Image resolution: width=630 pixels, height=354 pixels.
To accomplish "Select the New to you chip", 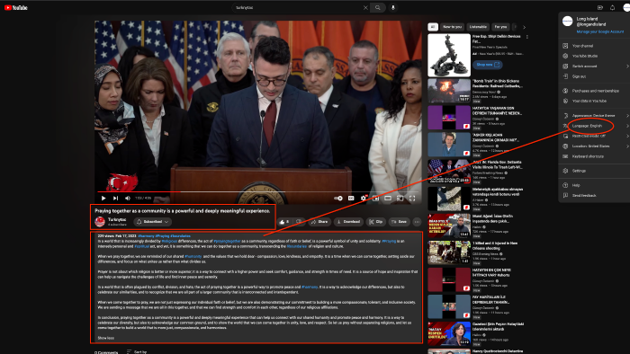I will [x=452, y=27].
